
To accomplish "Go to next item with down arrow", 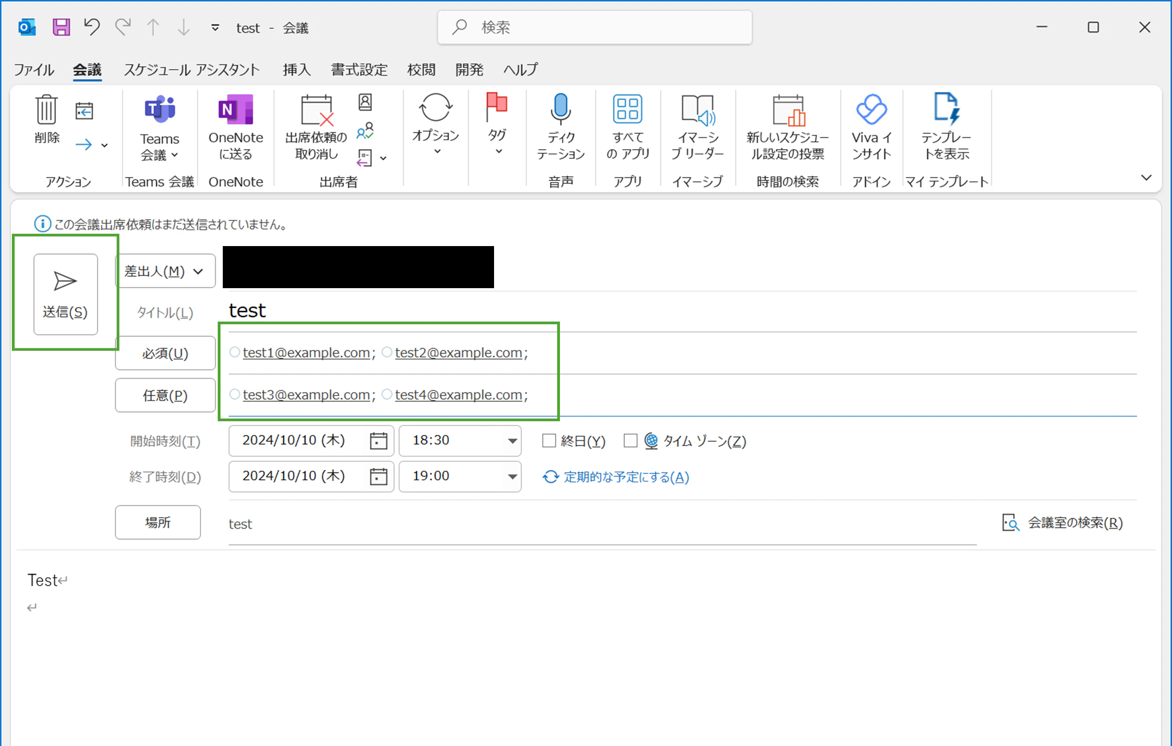I will click(183, 27).
